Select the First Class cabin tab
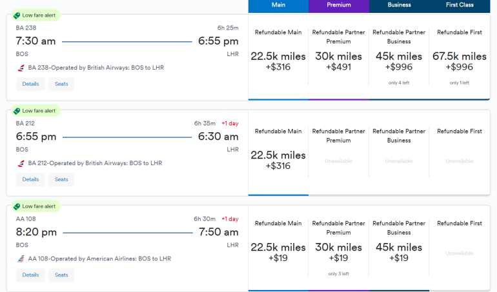Screen dimensions: 497x292 [x=460, y=5]
